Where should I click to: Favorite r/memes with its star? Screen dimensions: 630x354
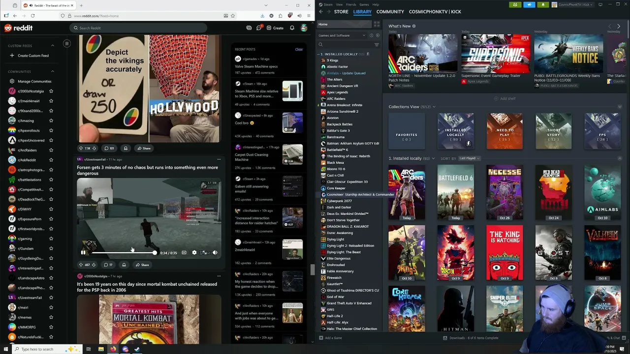pyautogui.click(x=51, y=317)
